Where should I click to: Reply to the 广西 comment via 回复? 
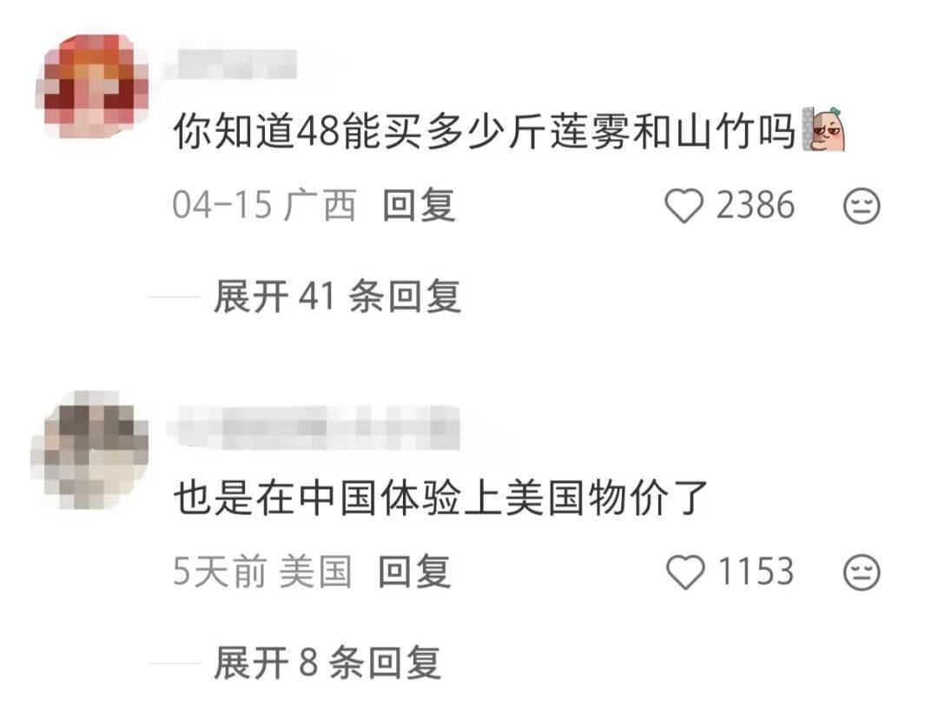tap(419, 205)
